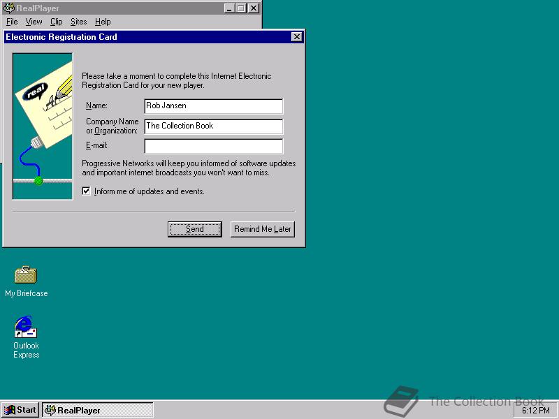The width and height of the screenshot is (559, 419).
Task: Select the RealPlayer taskbar button
Action: 98,410
